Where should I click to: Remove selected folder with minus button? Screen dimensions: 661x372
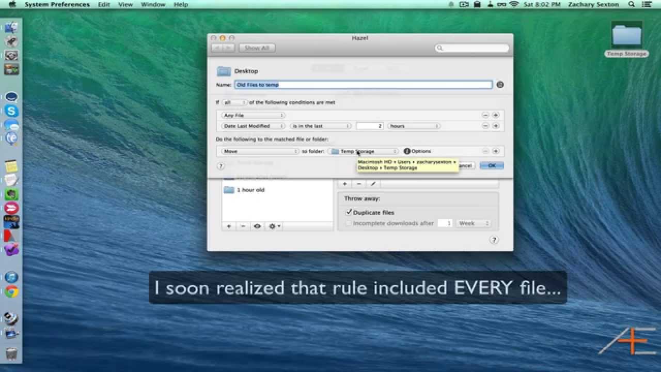(x=243, y=226)
